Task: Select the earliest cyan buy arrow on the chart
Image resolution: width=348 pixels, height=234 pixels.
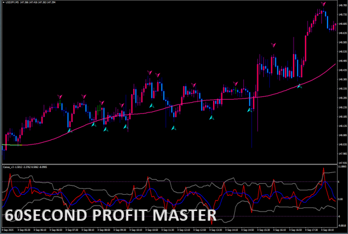Action: point(70,131)
